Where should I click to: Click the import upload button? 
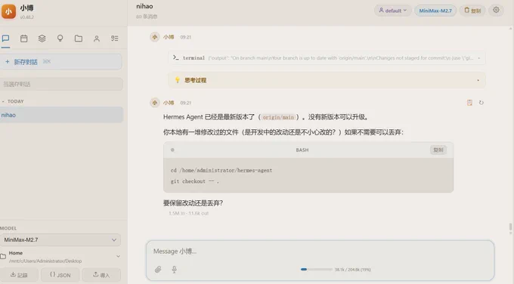101,275
